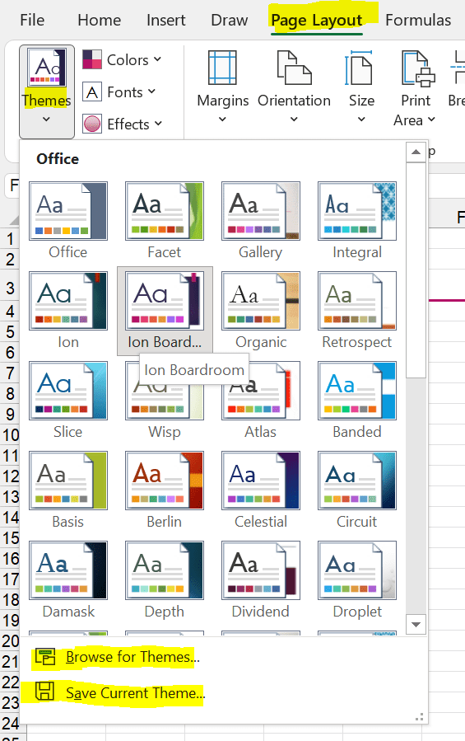Open the Margins dropdown
Image resolution: width=465 pixels, height=741 pixels.
click(223, 87)
